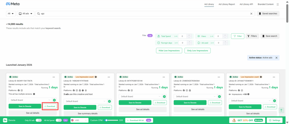This screenshot has width=289, height=124.
Task: Toggle the All Ad Spend switch
Action: [59, 120]
